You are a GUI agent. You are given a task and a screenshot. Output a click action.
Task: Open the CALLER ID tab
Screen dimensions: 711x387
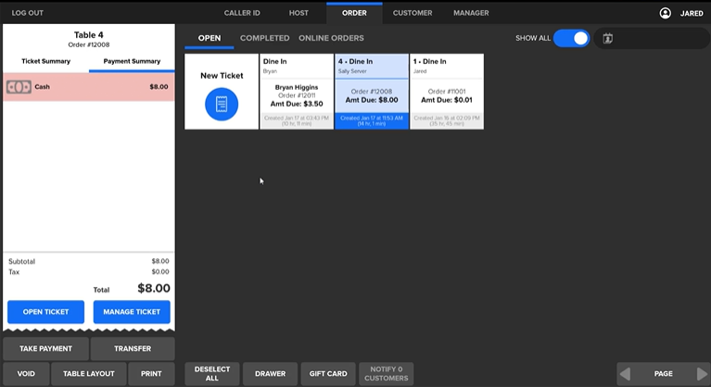(242, 13)
